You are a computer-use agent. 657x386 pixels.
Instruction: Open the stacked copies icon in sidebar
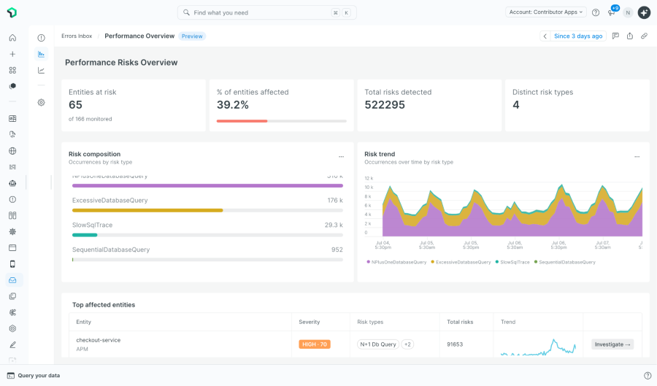[12, 296]
